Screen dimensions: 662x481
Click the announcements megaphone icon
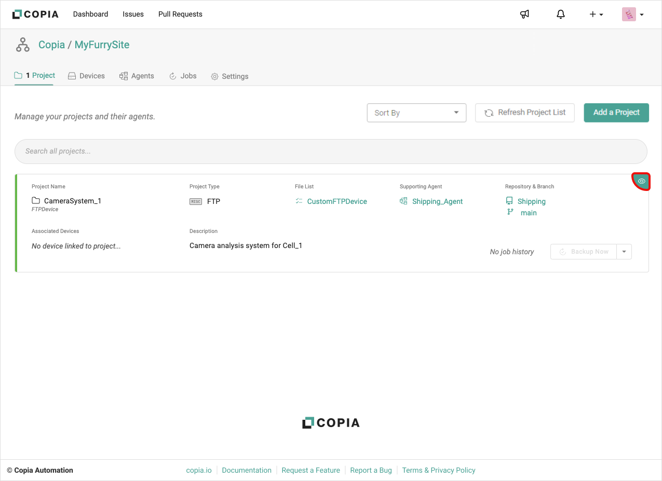524,15
